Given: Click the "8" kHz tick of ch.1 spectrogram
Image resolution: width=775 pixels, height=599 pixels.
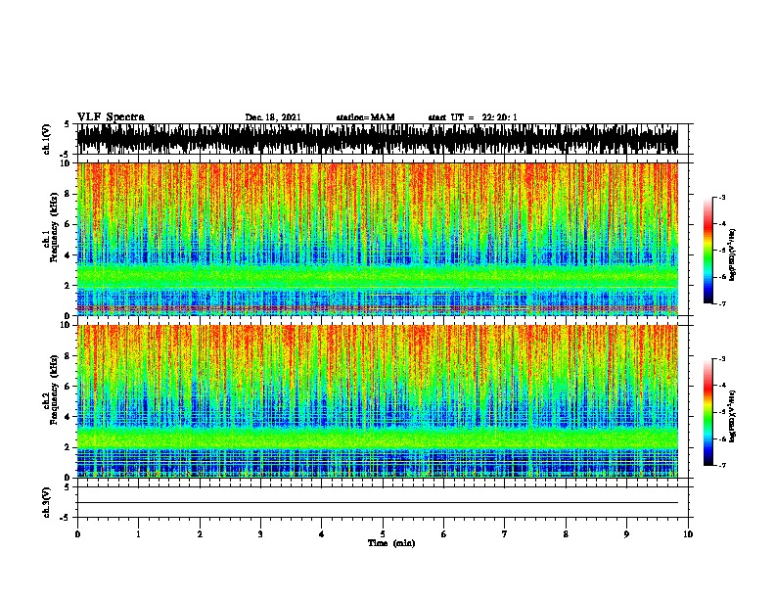Looking at the screenshot, I should [x=68, y=194].
